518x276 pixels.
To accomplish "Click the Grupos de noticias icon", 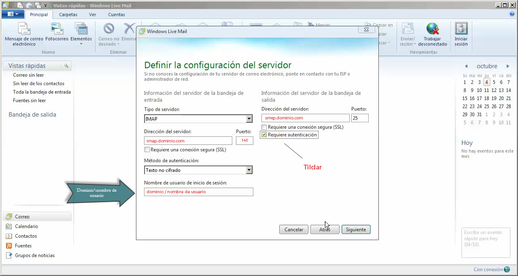I will point(8,255).
